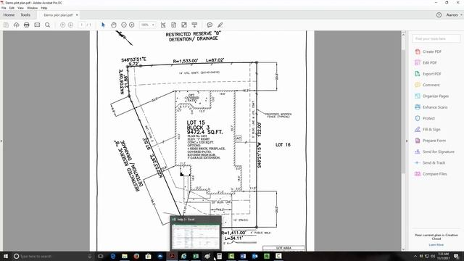Activate the Selection arrow tool
The image size is (464, 261).
coord(103,25)
